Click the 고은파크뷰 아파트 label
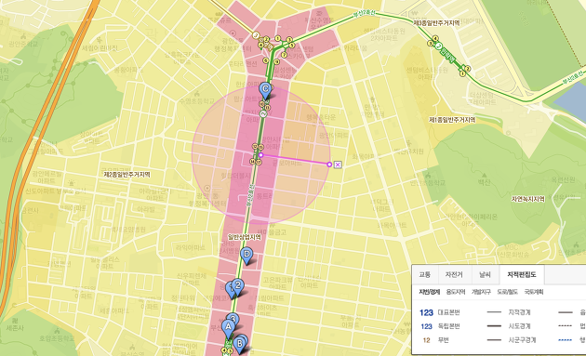The width and height of the screenshot is (586, 356). pos(278,283)
